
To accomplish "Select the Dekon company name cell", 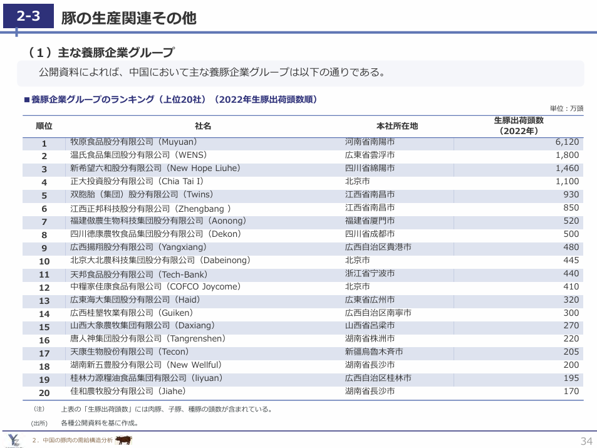I will click(156, 234).
